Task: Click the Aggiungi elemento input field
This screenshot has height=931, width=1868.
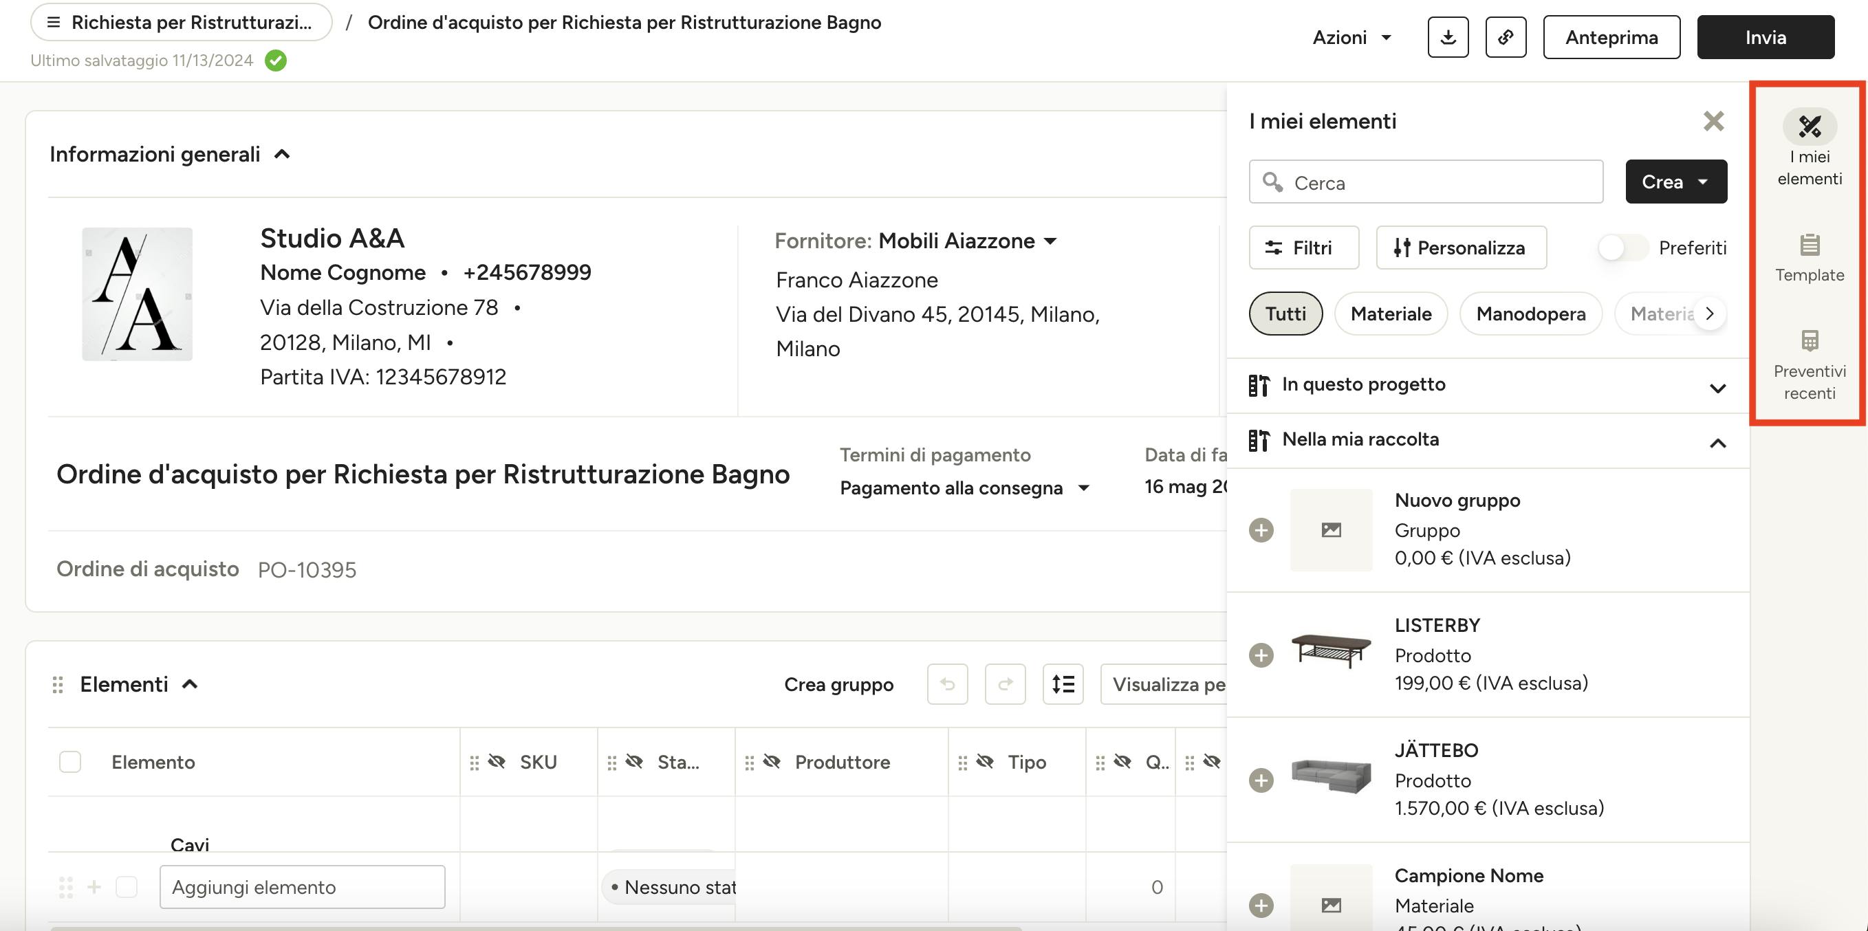Action: [303, 887]
